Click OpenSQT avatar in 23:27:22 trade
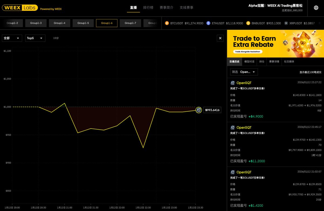 (x=232, y=83)
